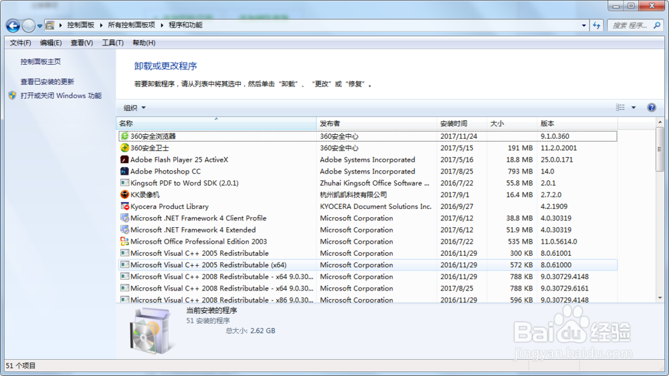Select .NET Framework 4 Client Profile icon
669x376 pixels.
pos(124,218)
